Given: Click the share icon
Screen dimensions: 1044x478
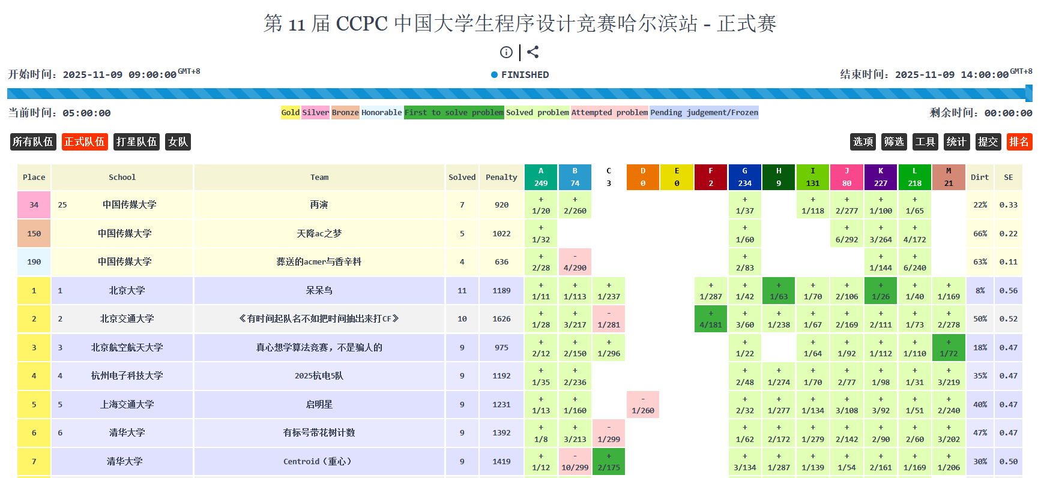Looking at the screenshot, I should point(533,52).
